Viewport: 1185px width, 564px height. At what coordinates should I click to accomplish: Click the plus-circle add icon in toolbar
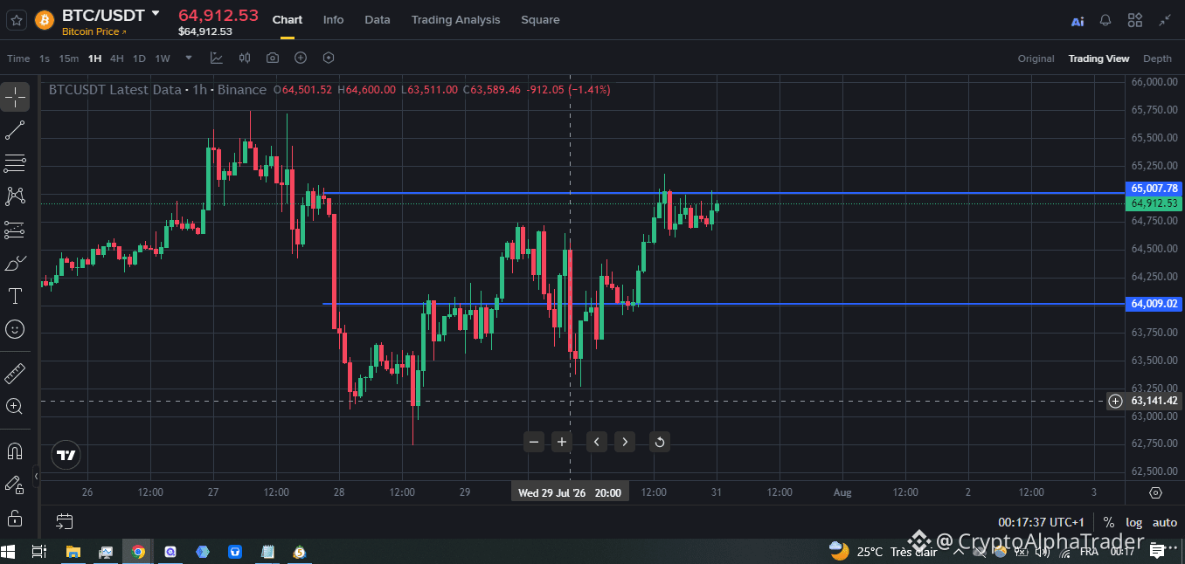point(301,58)
